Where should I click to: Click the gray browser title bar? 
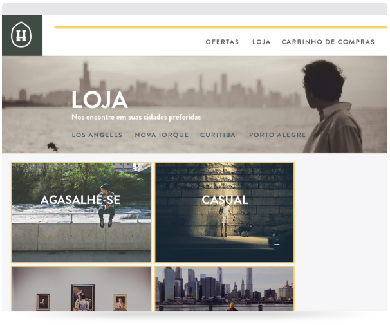coord(195,9)
